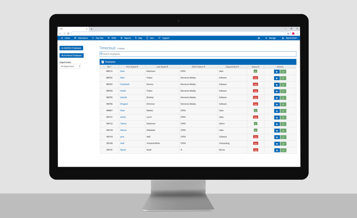Image resolution: width=357 pixels, height=218 pixels.
Task: Open the All Department dropdown
Action: 70,66
